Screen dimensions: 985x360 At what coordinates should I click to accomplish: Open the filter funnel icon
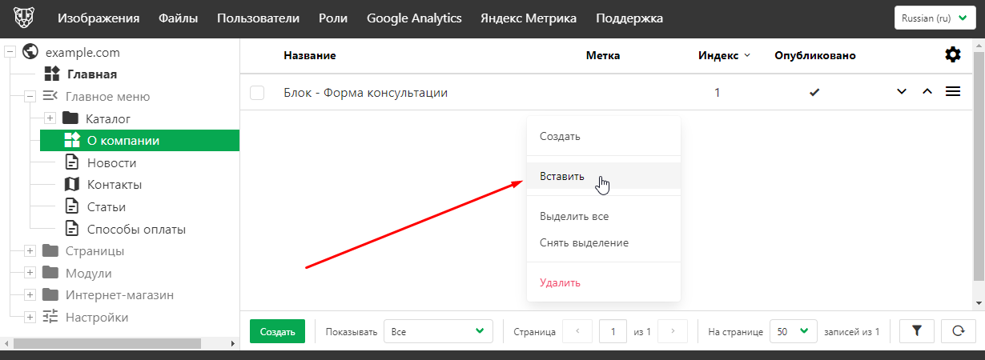(917, 331)
